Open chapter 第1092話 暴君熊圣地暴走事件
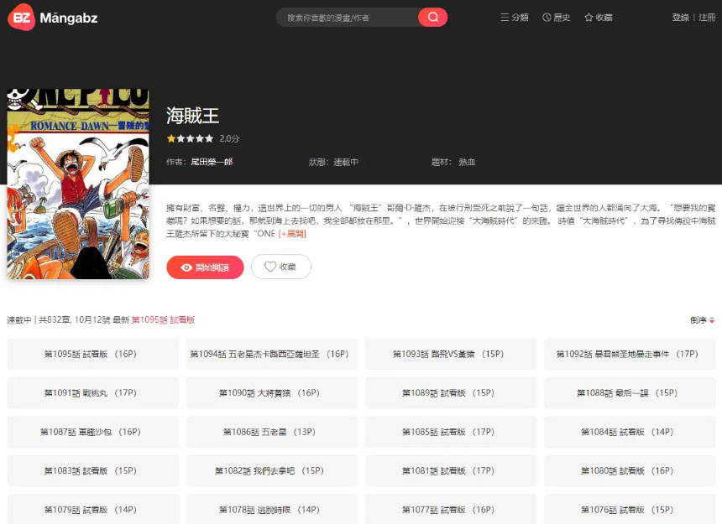The width and height of the screenshot is (722, 524). 630,354
